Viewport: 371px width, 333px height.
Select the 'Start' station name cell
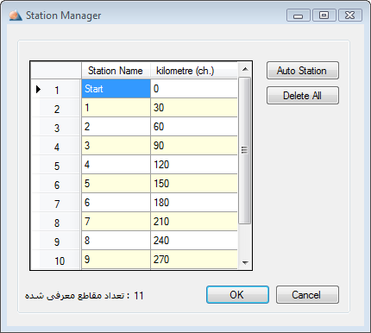point(116,89)
